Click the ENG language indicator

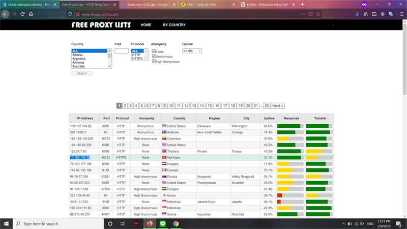point(370,224)
